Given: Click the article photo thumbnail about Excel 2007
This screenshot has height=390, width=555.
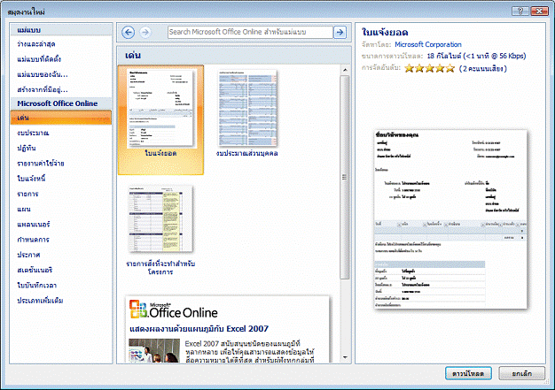Looking at the screenshot, I should [x=154, y=350].
